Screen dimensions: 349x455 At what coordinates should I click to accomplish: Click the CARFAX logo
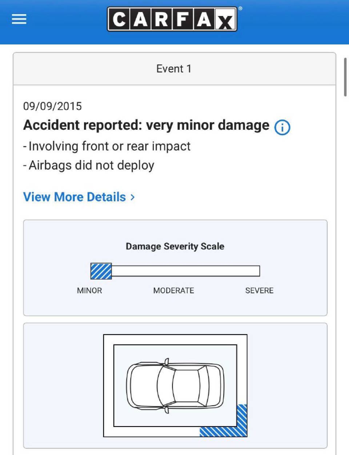[x=172, y=19]
